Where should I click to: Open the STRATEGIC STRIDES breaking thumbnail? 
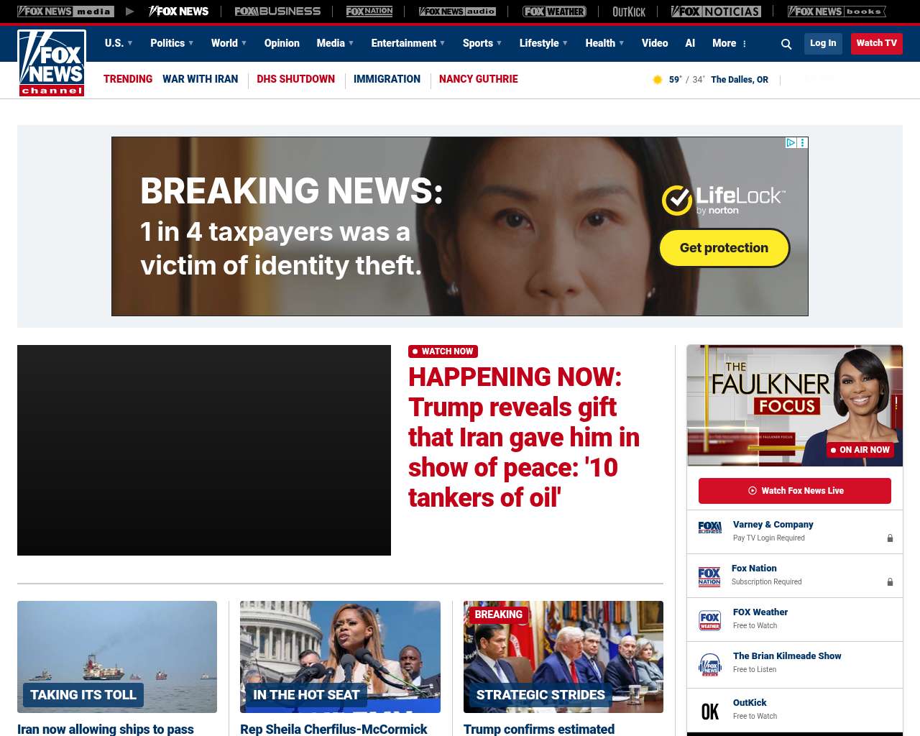563,657
